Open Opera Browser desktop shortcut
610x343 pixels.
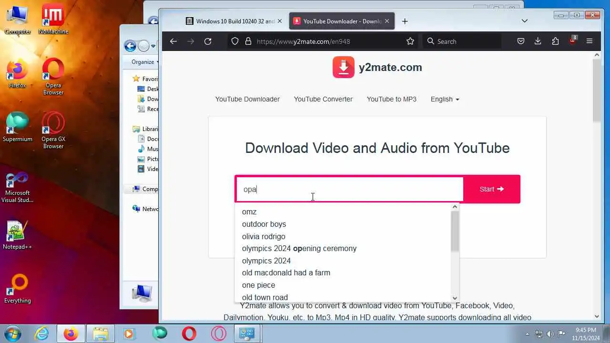[53, 77]
